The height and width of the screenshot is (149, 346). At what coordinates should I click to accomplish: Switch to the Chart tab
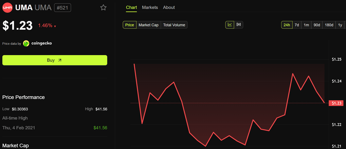click(x=132, y=7)
